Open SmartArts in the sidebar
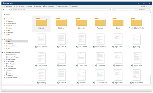 pos(9,75)
